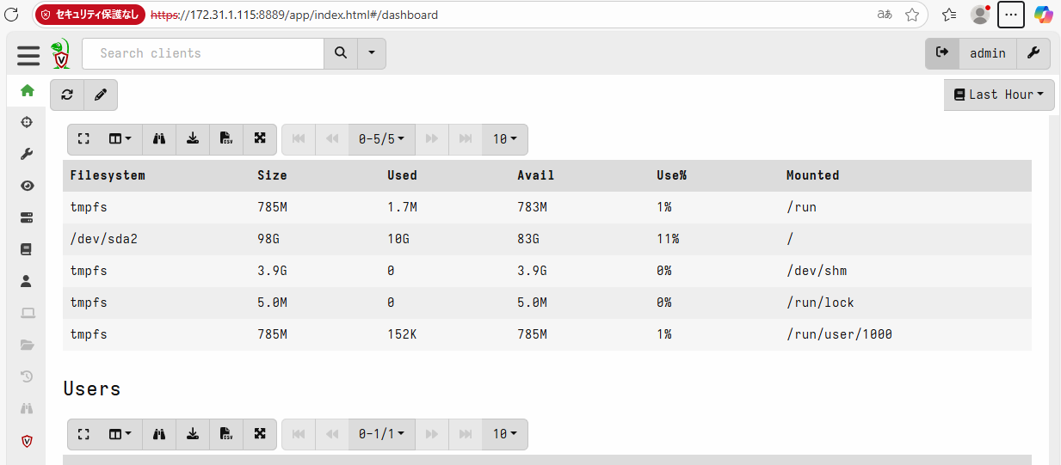This screenshot has width=1061, height=465.
Task: Go to the Home dashboard sidebar icon
Action: pyautogui.click(x=27, y=90)
